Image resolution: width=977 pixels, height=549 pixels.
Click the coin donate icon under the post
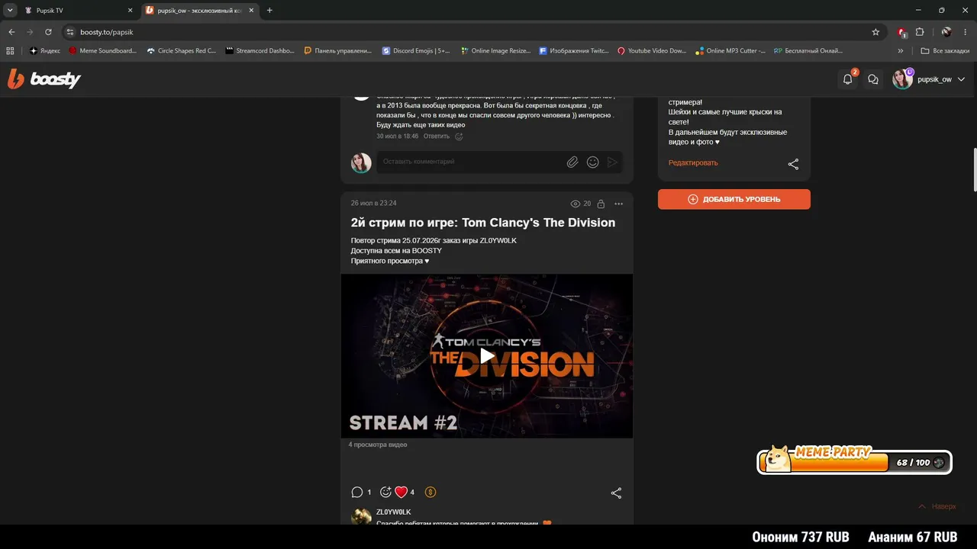pyautogui.click(x=430, y=493)
